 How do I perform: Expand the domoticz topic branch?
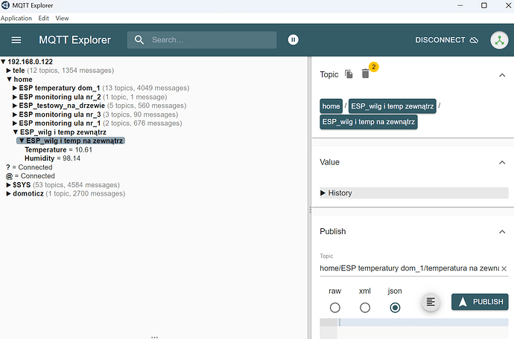(8, 194)
